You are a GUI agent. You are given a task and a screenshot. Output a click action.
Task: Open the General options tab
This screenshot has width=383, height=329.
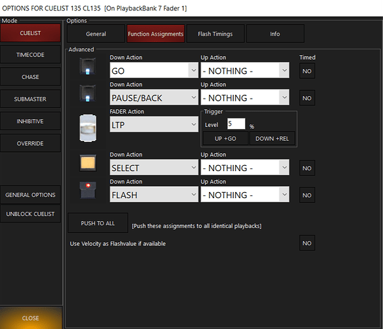point(96,34)
